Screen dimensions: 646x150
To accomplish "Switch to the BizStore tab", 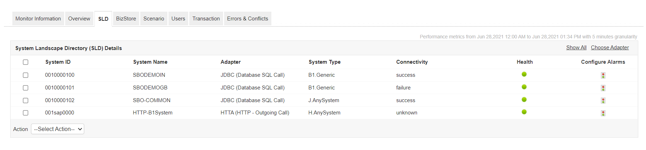I will point(126,19).
